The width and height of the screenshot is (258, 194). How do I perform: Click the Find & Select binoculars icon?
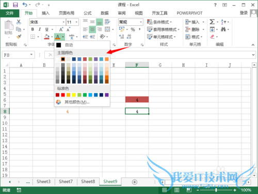tap(223, 29)
